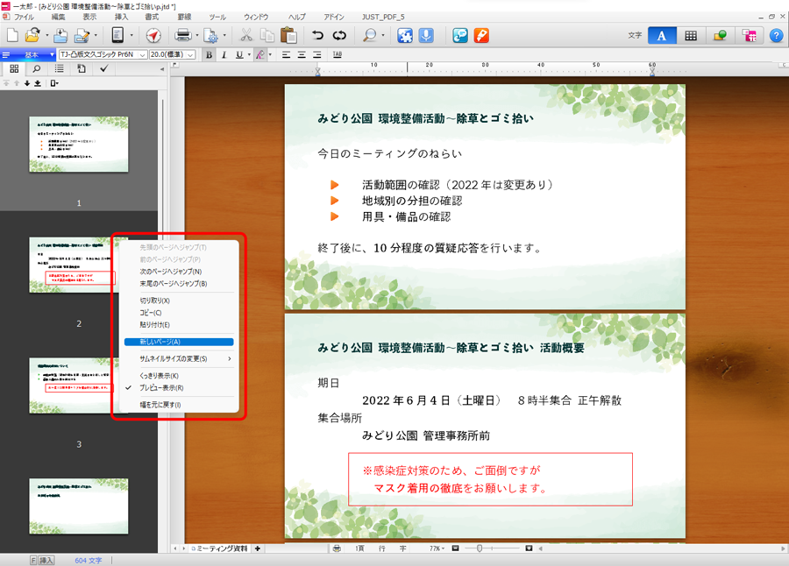Click the microphone voice input icon
This screenshot has height=566, width=789.
coord(426,36)
